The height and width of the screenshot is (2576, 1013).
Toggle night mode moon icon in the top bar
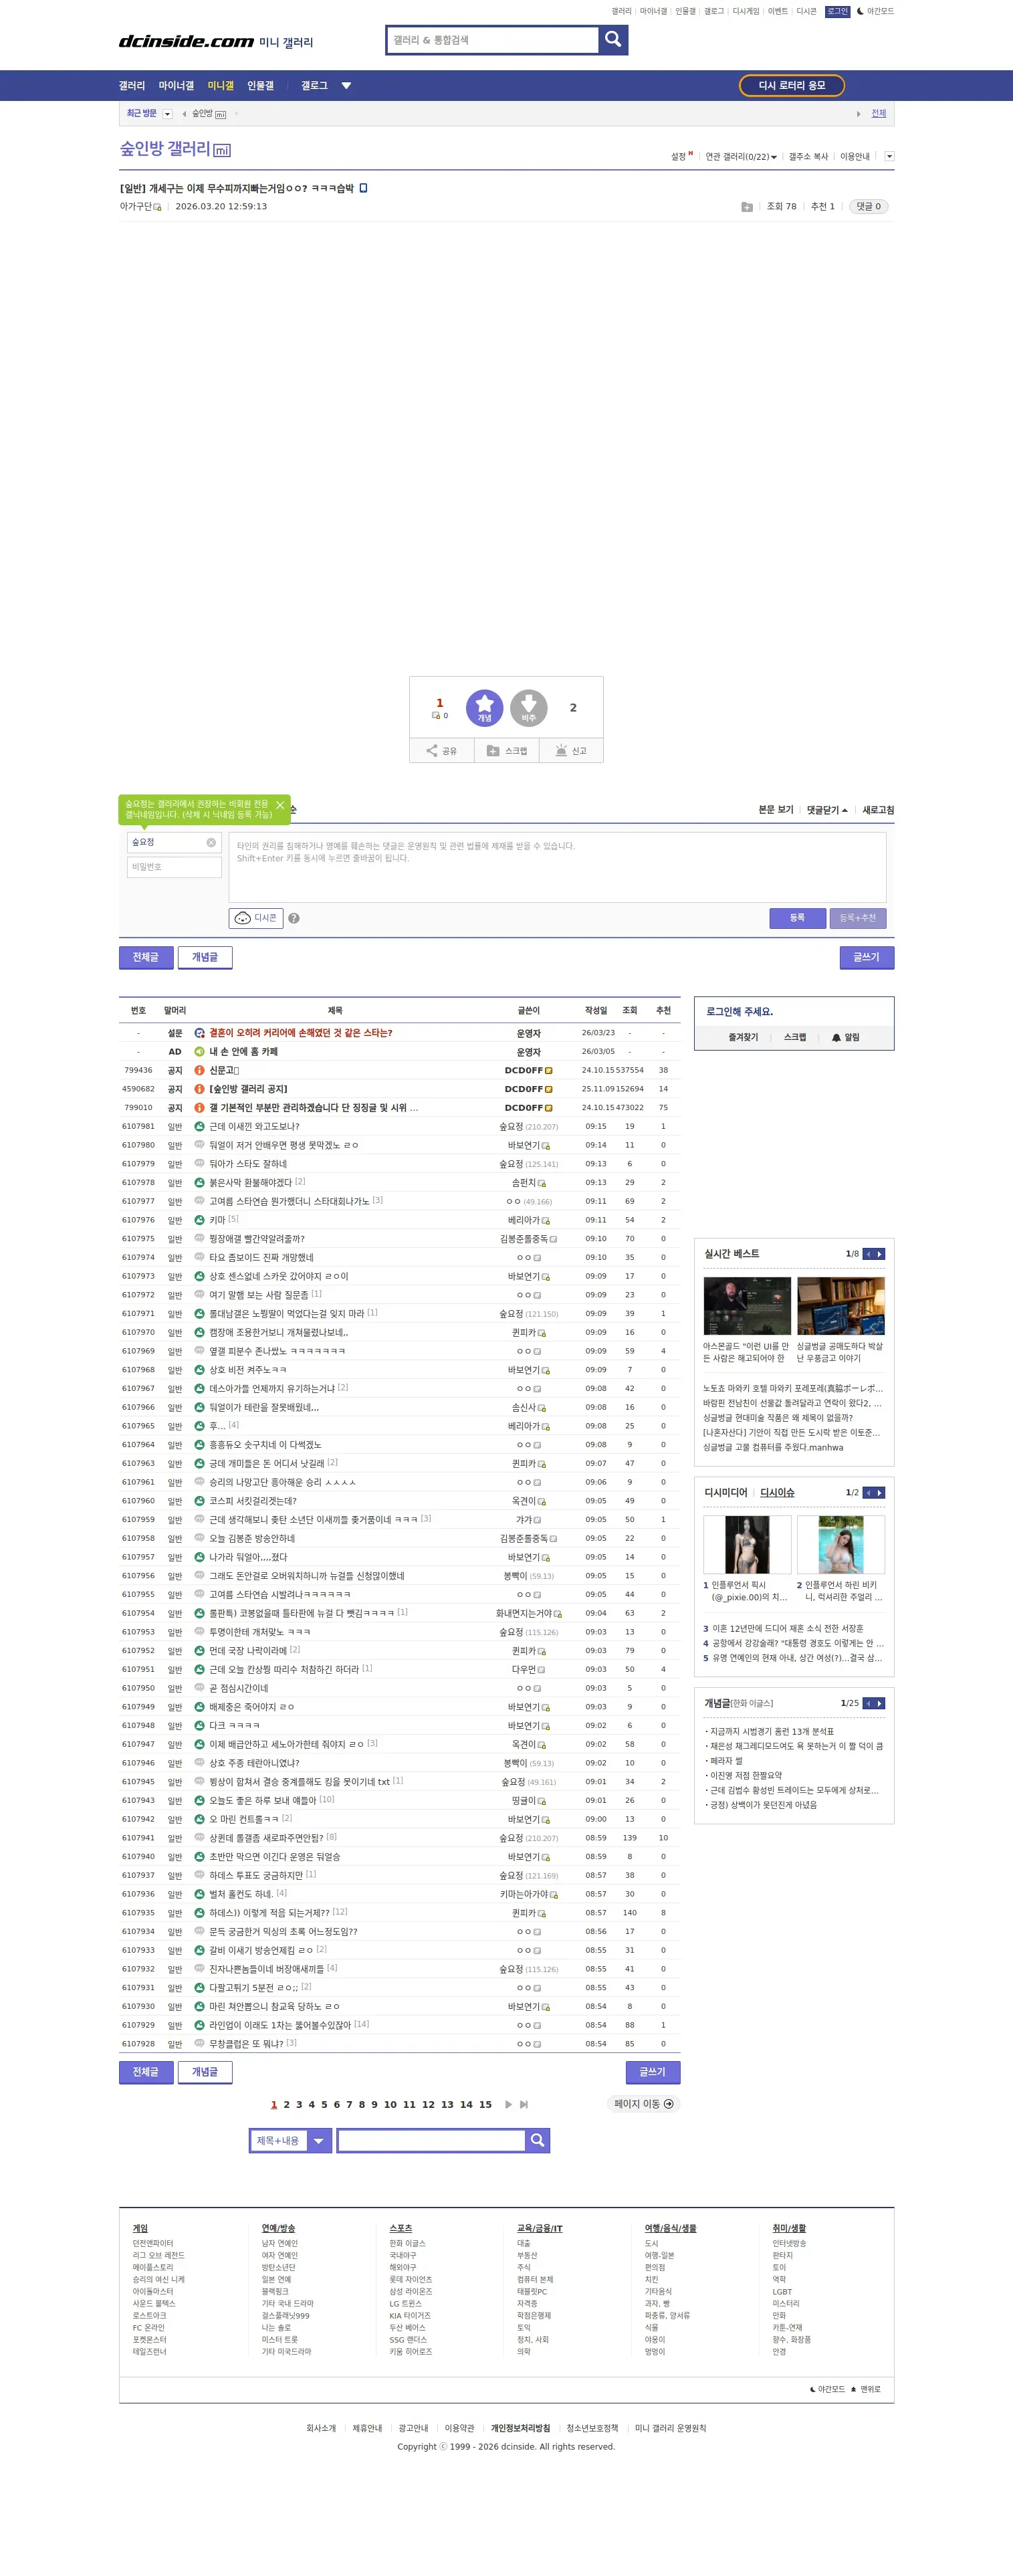(860, 11)
